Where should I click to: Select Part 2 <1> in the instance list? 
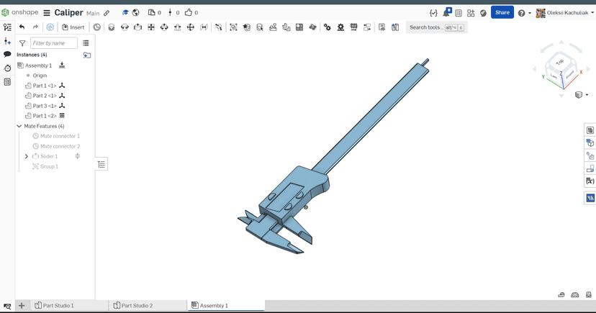tap(45, 96)
